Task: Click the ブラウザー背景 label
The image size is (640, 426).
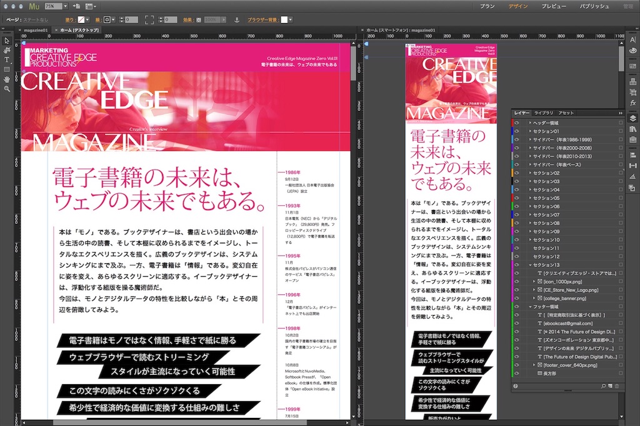Action: (x=262, y=19)
